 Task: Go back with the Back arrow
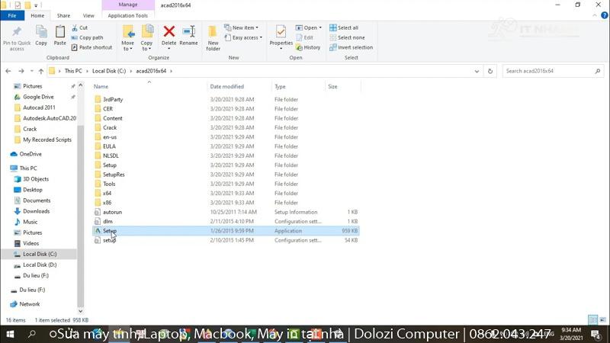tap(8, 71)
